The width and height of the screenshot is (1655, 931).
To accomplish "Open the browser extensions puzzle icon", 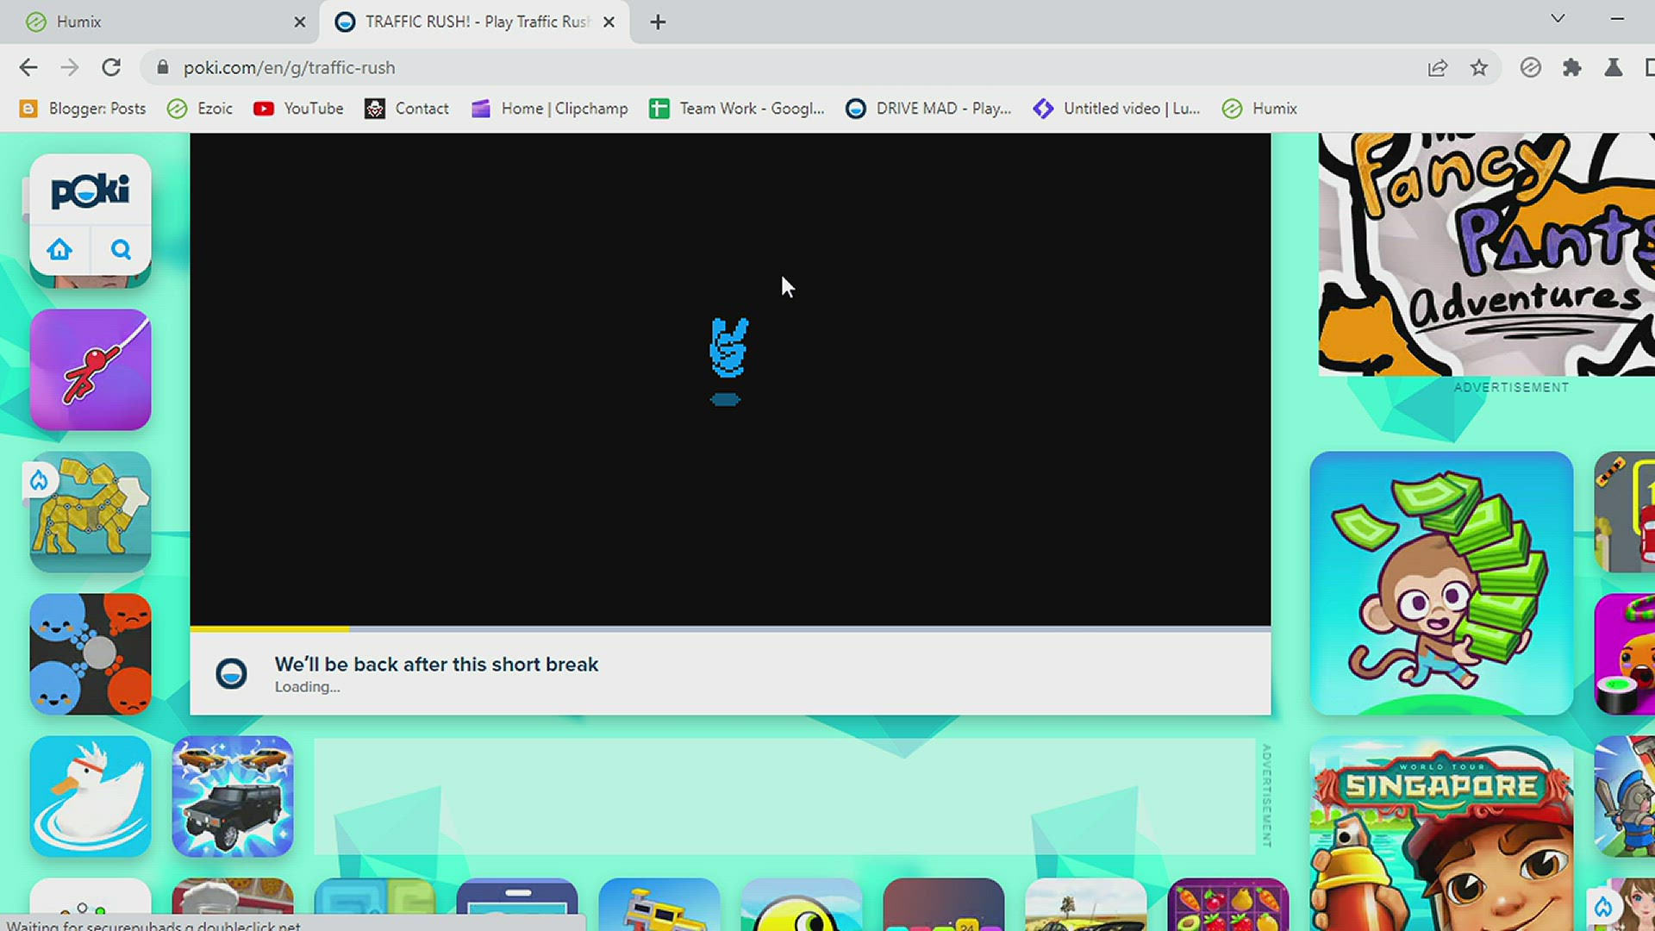I will 1571,67.
